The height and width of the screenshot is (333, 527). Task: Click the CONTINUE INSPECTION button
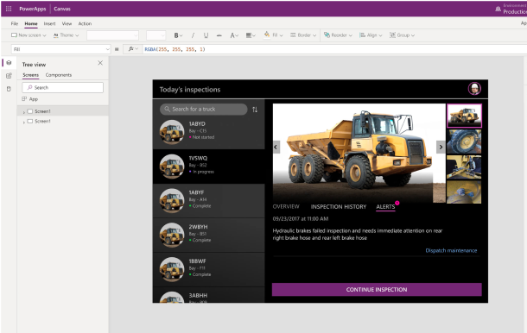click(377, 289)
